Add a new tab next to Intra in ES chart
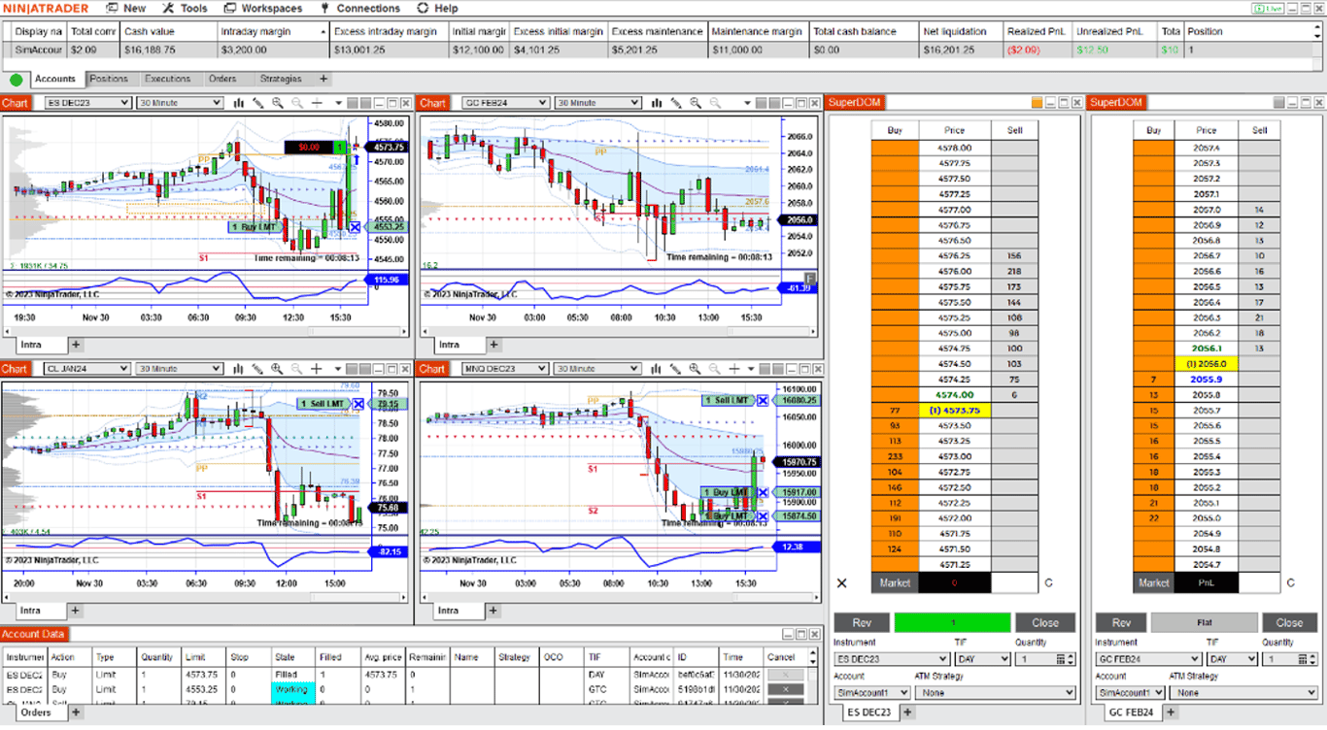1327x730 pixels. coord(76,345)
